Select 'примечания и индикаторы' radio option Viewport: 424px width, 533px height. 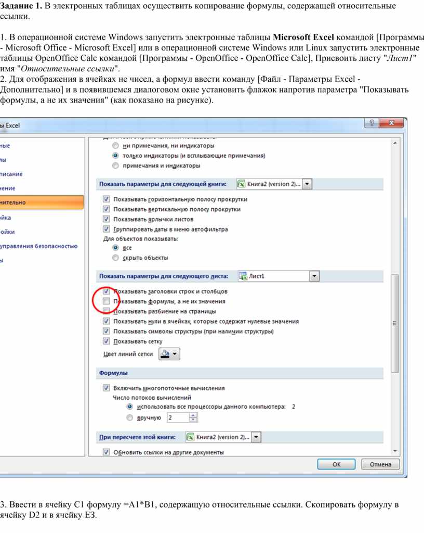pos(116,166)
